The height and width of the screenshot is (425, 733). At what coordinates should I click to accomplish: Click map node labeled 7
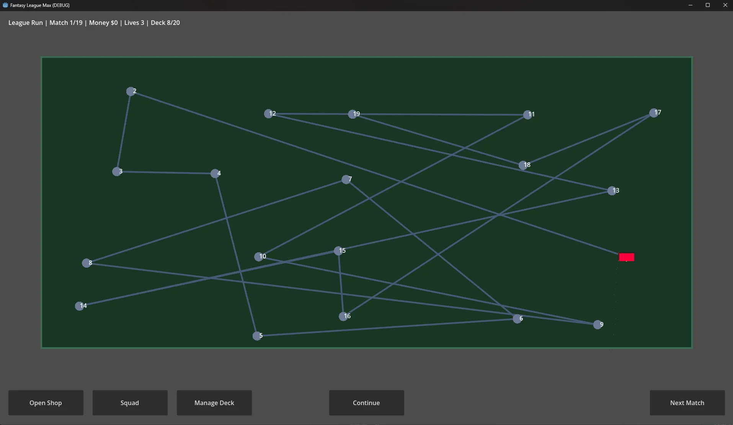[x=346, y=180]
